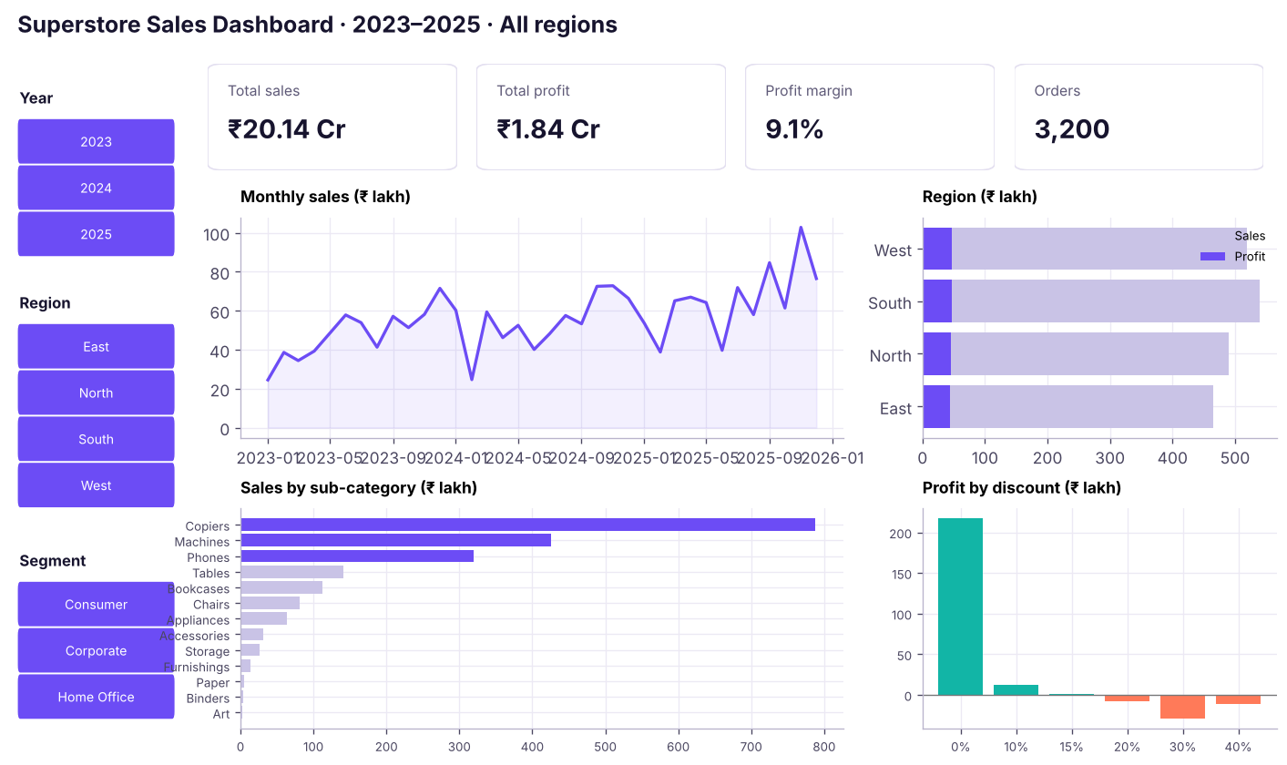Toggle the East region filter
The width and height of the screenshot is (1287, 765).
[96, 346]
